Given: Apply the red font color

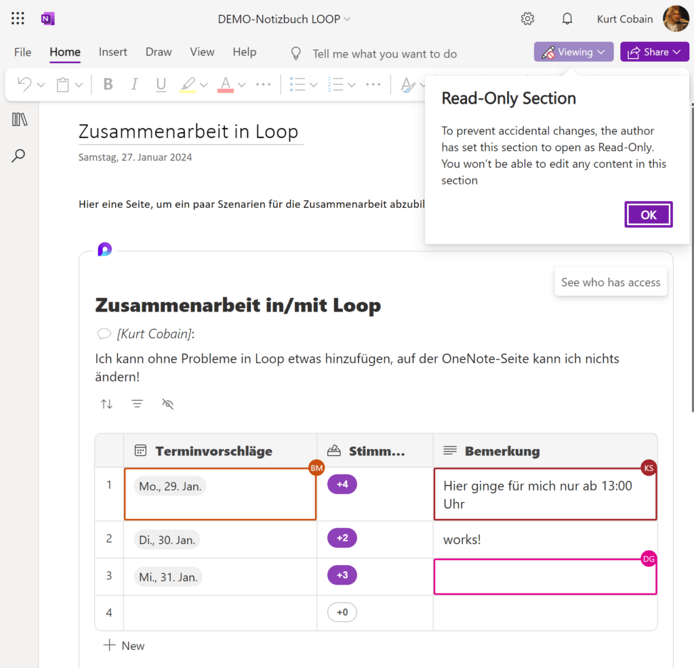Looking at the screenshot, I should tap(225, 84).
